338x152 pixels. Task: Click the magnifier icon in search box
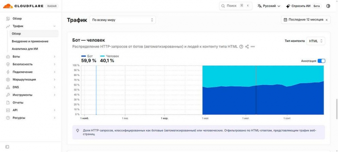(x=224, y=6)
